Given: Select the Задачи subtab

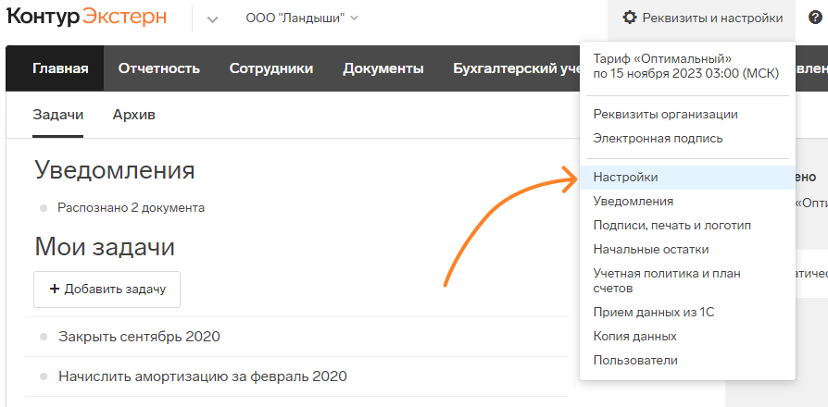Looking at the screenshot, I should point(58,115).
